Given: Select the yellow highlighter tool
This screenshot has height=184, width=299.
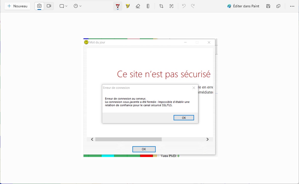Looking at the screenshot, I should click(x=128, y=6).
